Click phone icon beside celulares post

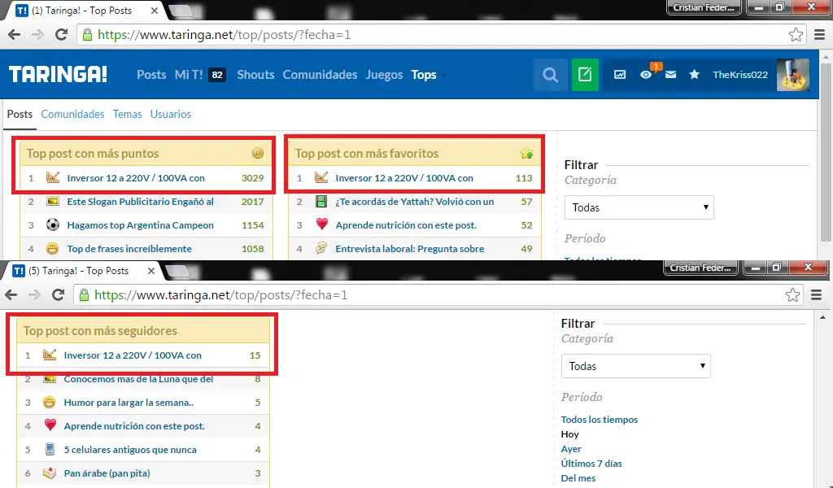point(50,450)
